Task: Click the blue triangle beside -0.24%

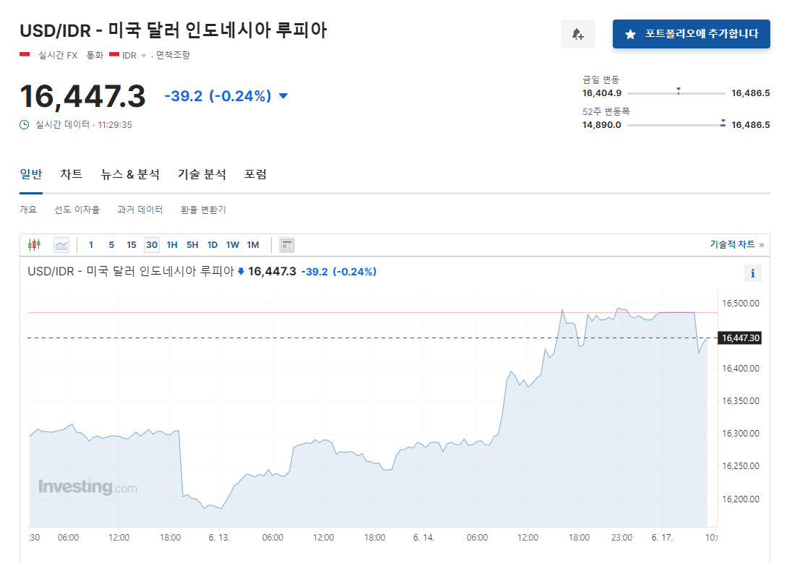Action: (283, 95)
